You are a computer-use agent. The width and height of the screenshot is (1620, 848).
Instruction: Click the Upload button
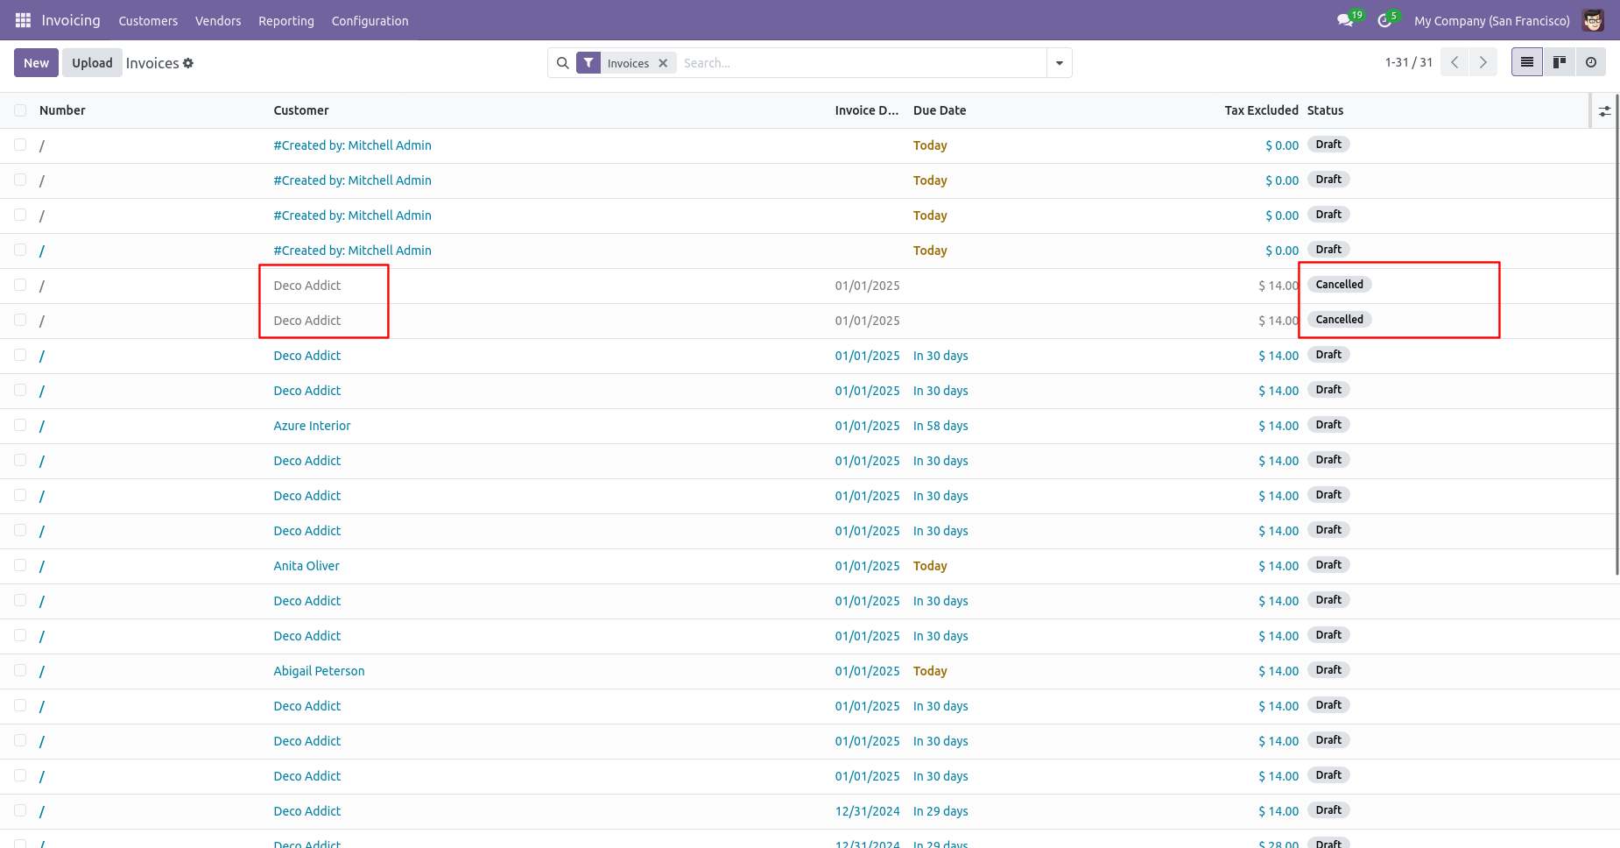click(x=92, y=63)
